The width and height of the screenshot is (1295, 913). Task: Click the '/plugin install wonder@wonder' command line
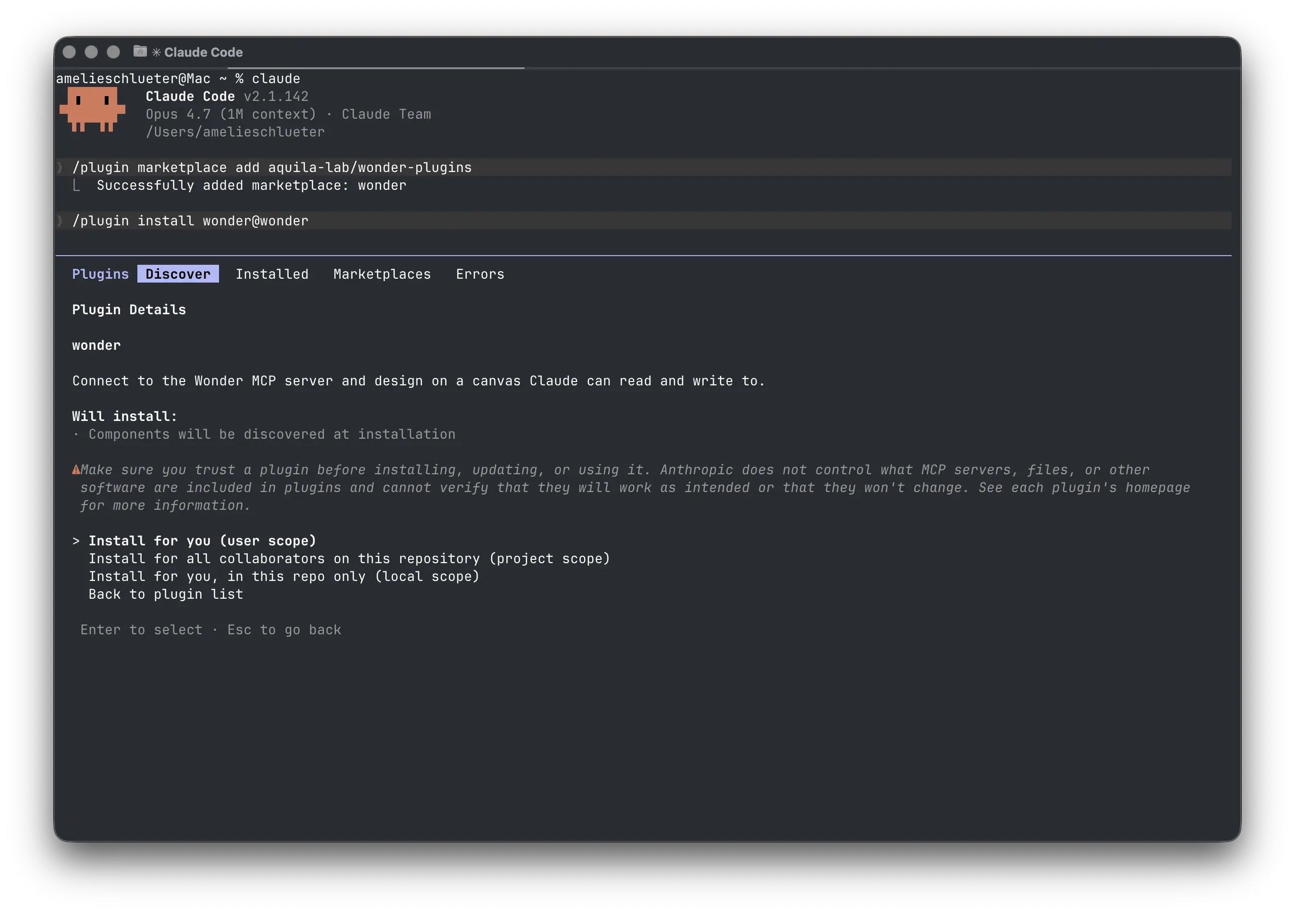click(190, 221)
